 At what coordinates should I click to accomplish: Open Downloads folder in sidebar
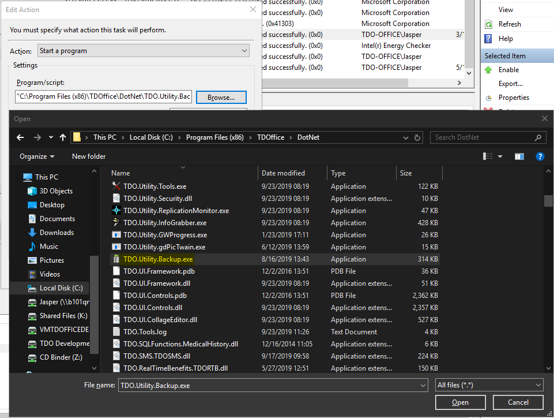56,233
